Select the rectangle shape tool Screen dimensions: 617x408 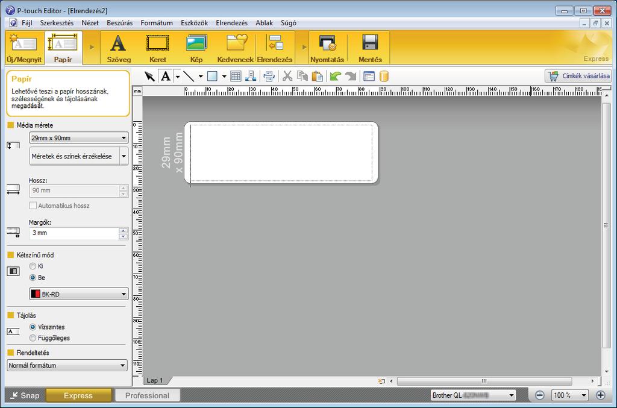tap(212, 76)
